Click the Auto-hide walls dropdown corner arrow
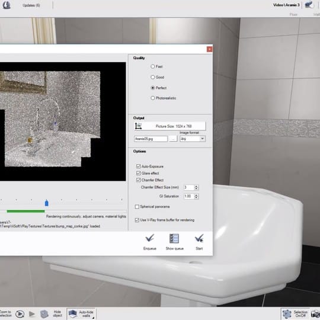The image size is (320, 320). [x=93, y=318]
